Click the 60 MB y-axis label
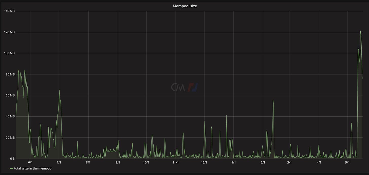The image size is (369, 175). click(x=10, y=95)
